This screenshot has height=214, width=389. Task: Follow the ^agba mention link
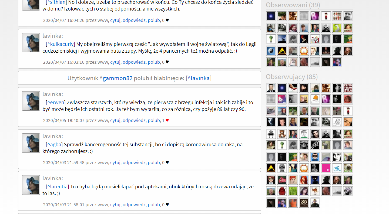[54, 145]
